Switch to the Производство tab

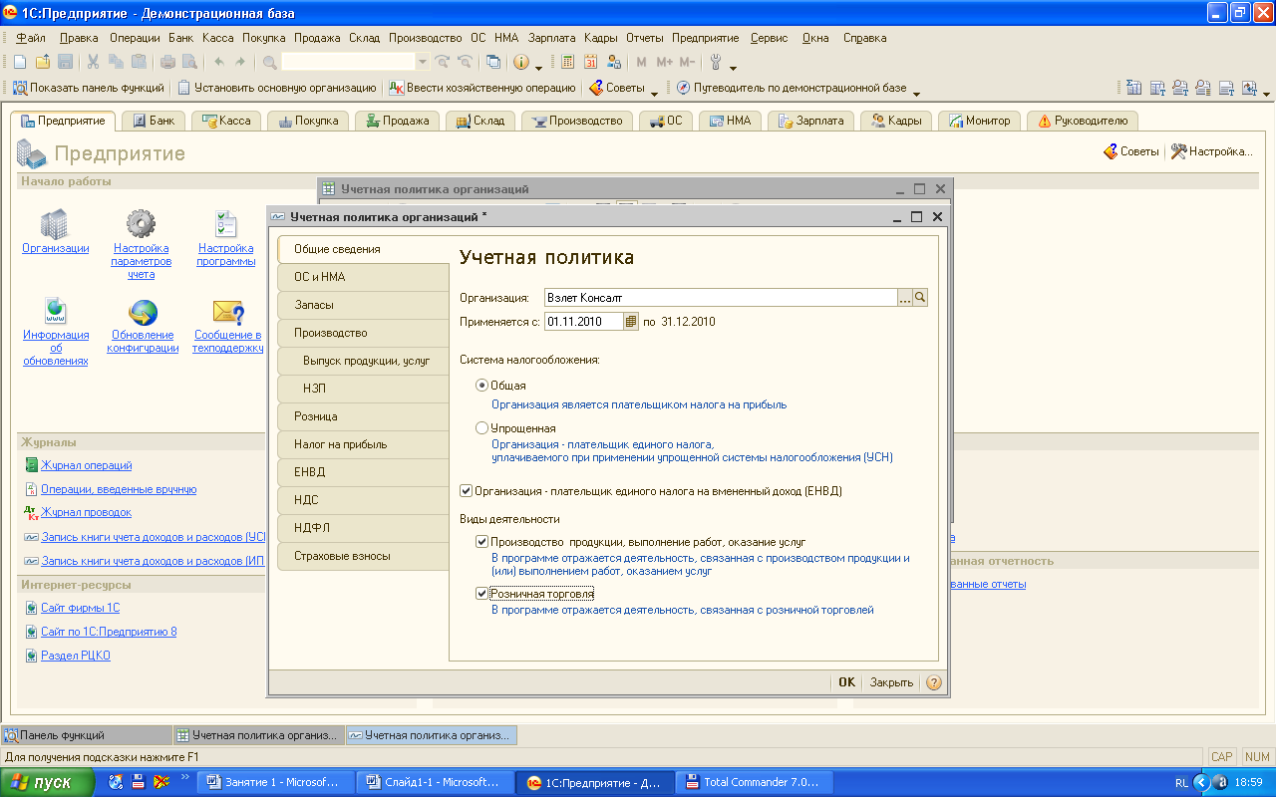578,121
